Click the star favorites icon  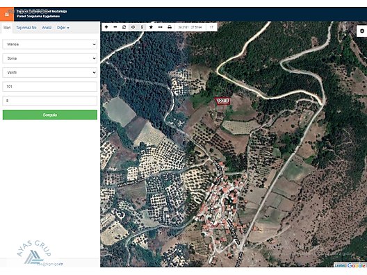point(151,27)
